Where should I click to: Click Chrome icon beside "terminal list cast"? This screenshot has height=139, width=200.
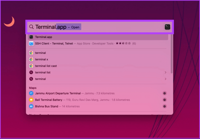point(31,66)
